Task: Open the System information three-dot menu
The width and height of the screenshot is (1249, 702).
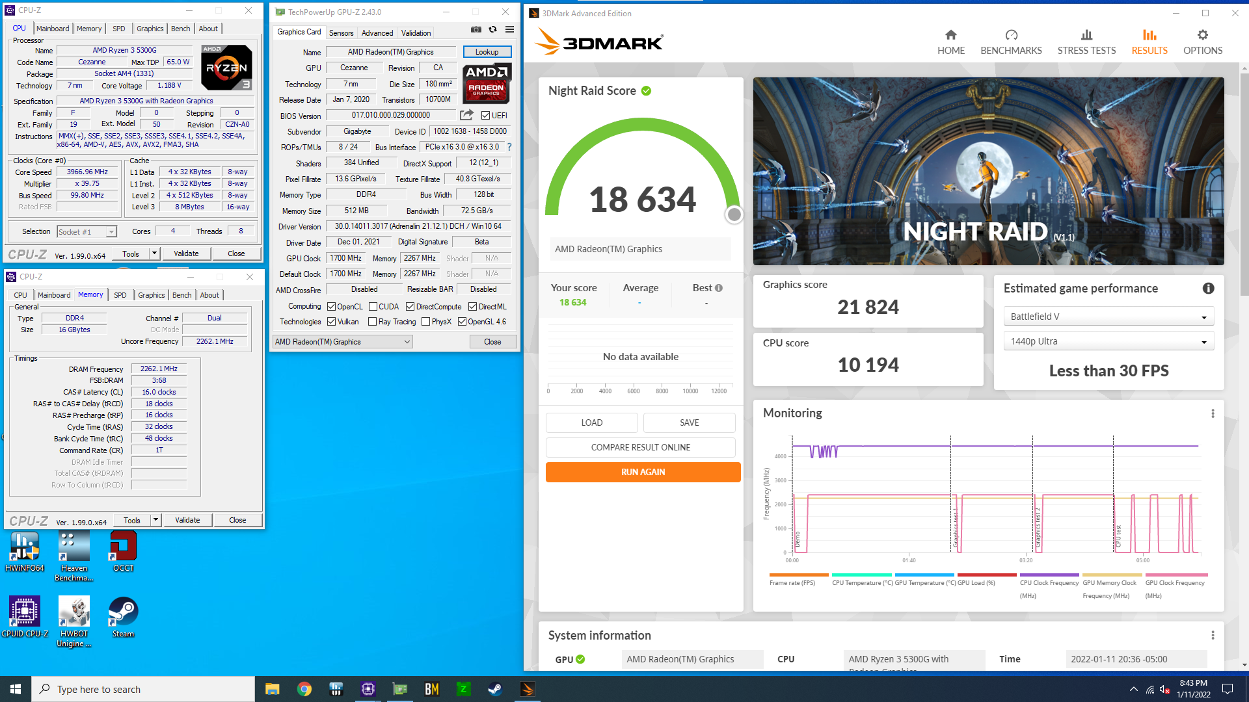Action: coord(1213,635)
